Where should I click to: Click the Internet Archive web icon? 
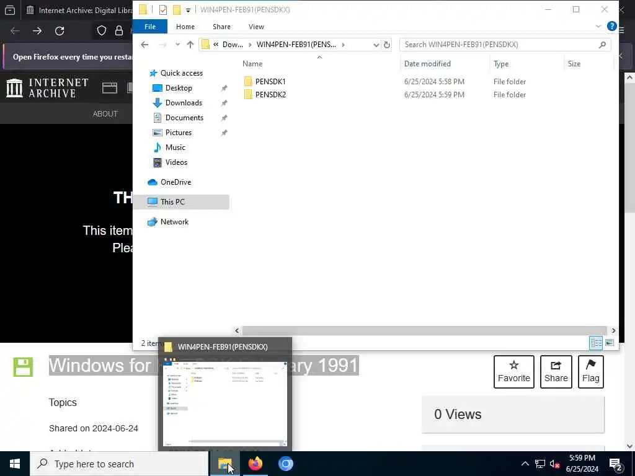tap(109, 88)
